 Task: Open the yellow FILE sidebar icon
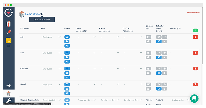click(x=9, y=41)
